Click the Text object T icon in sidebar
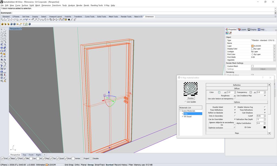Screen dimensions: 277x166 2,65
